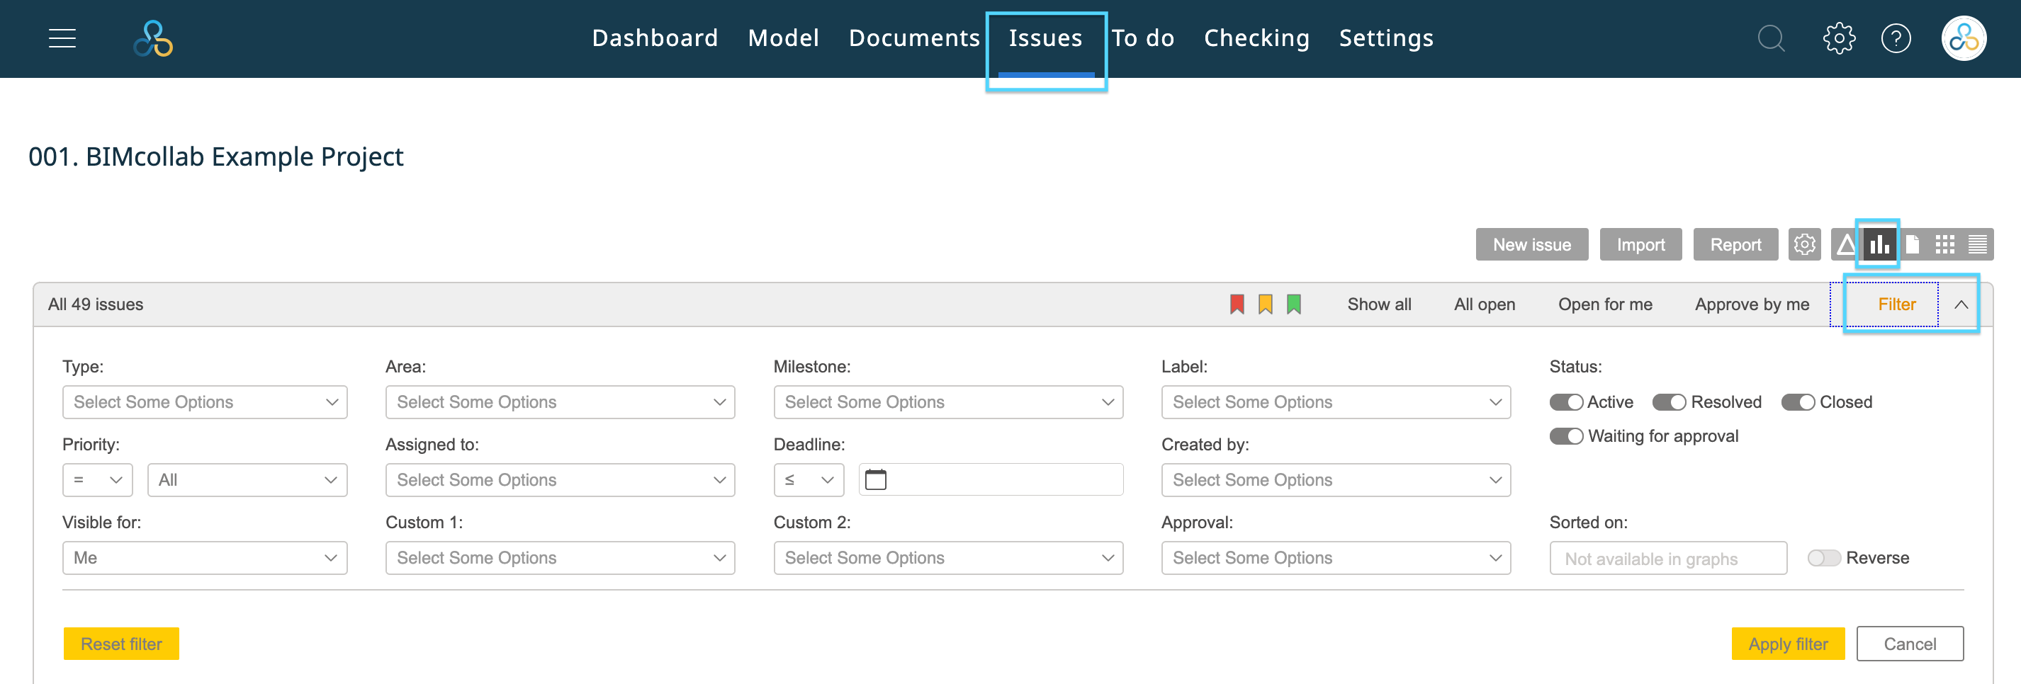Open the Area options dropdown

560,402
